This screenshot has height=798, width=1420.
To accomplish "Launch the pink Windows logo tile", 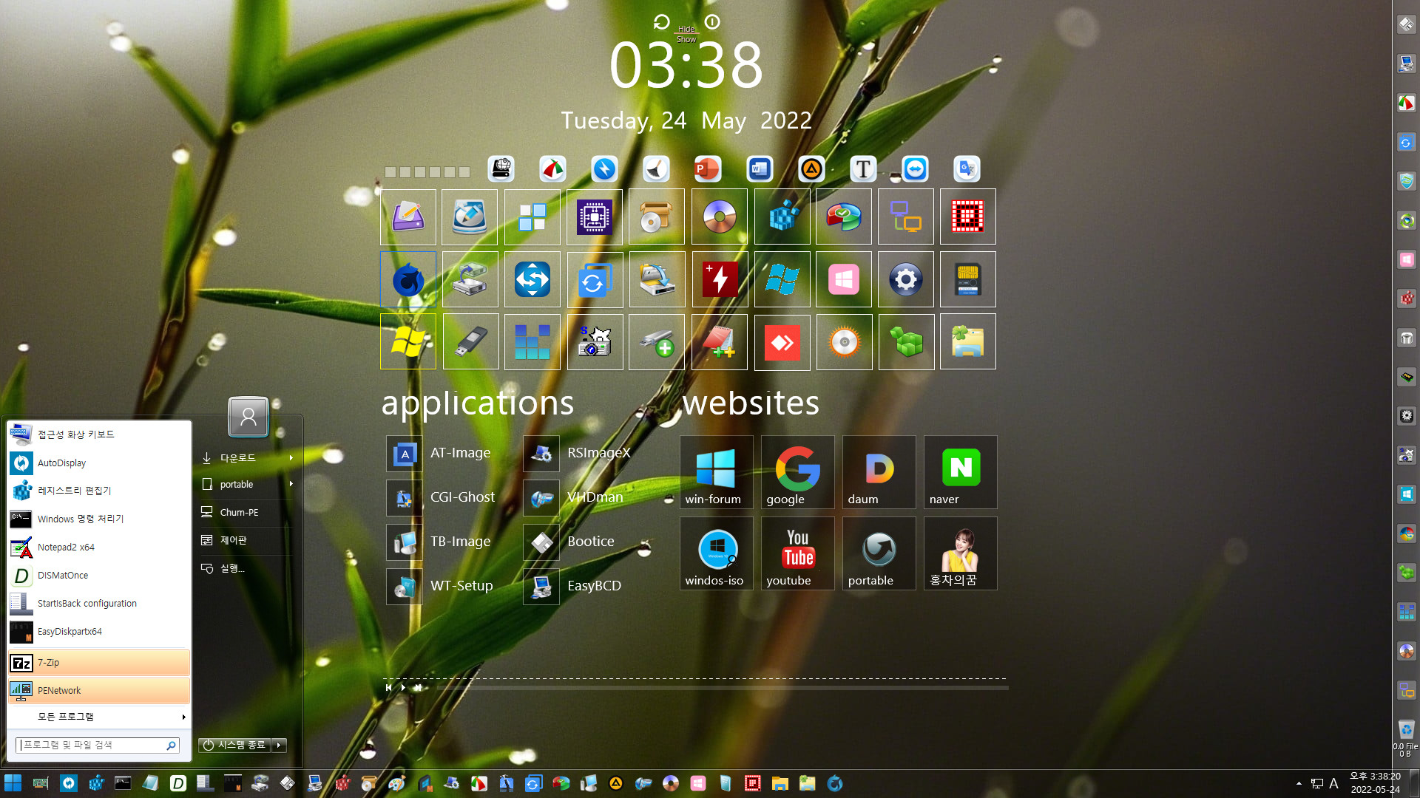I will coord(844,279).
